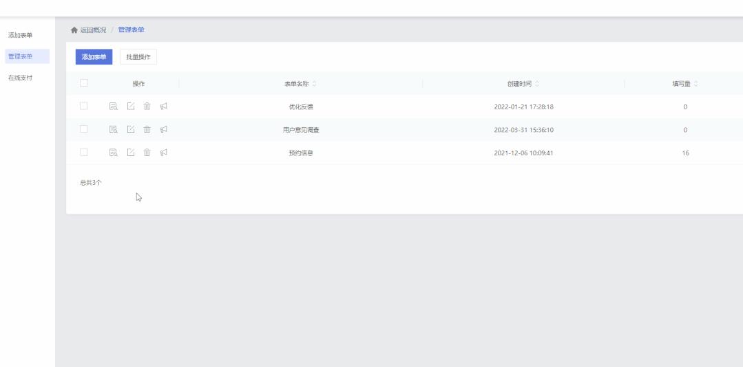Delete the 优化反馈 form with trash icon

[x=147, y=107]
